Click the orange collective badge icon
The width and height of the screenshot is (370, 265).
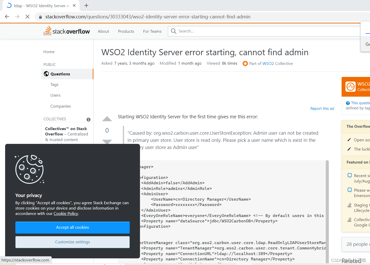(245, 63)
